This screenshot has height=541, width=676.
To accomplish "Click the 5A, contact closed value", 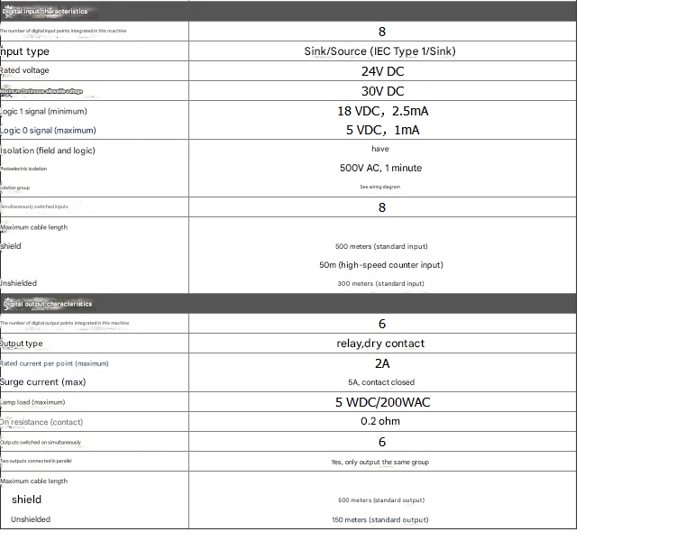I will click(380, 382).
